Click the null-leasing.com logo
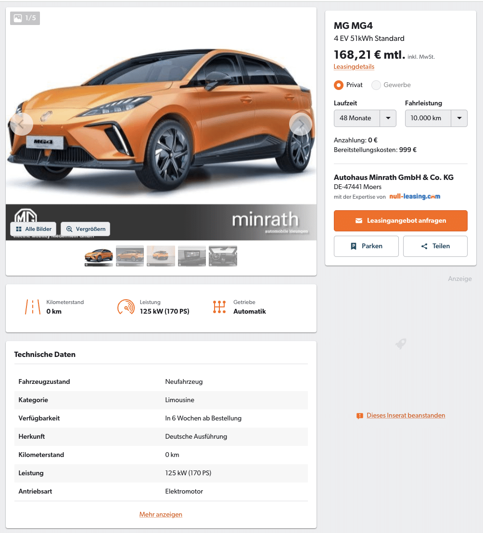 (x=415, y=196)
